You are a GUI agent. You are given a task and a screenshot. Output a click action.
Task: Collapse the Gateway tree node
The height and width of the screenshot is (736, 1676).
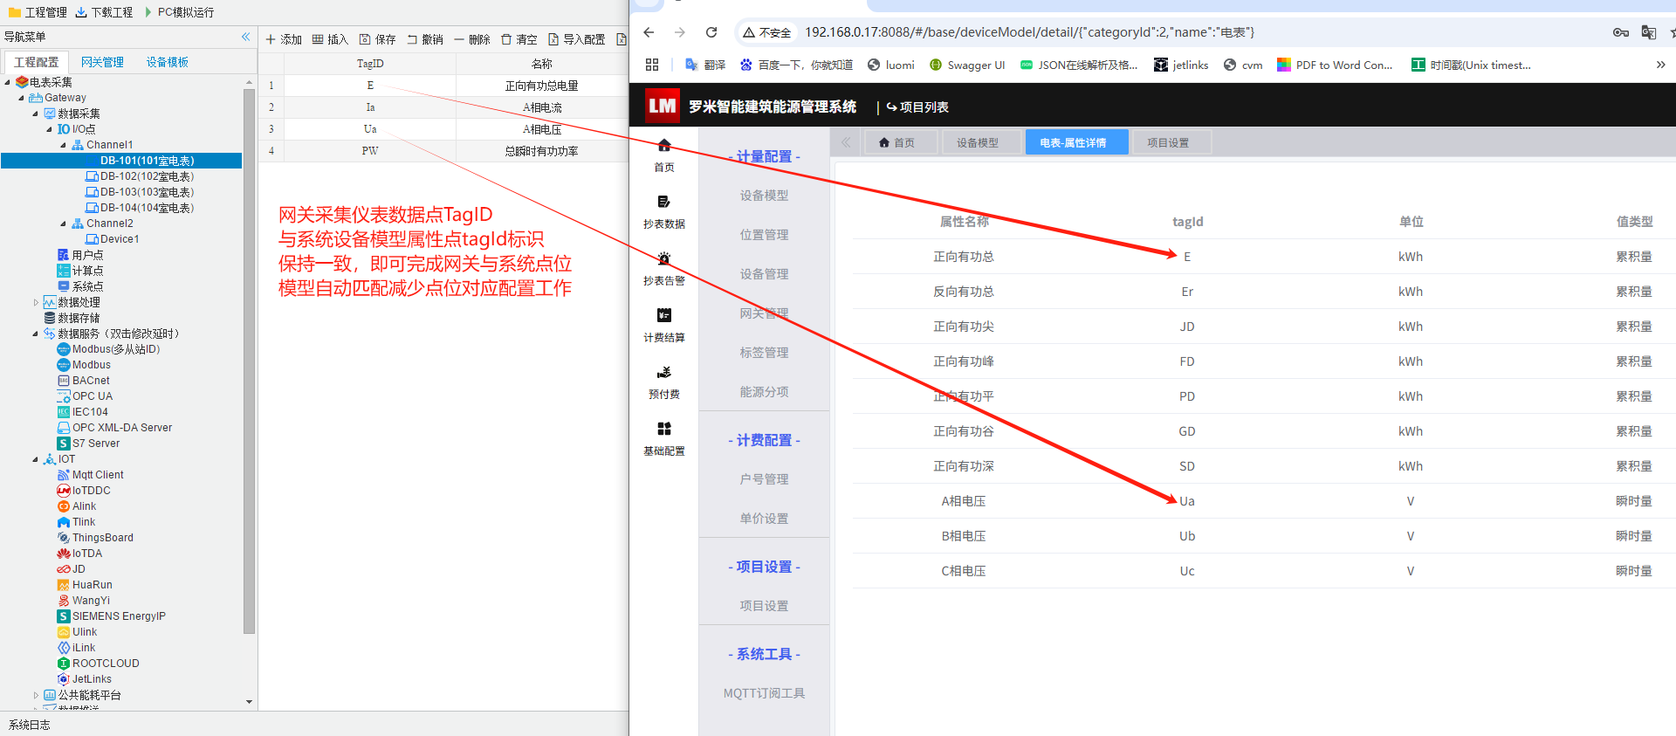click(22, 98)
